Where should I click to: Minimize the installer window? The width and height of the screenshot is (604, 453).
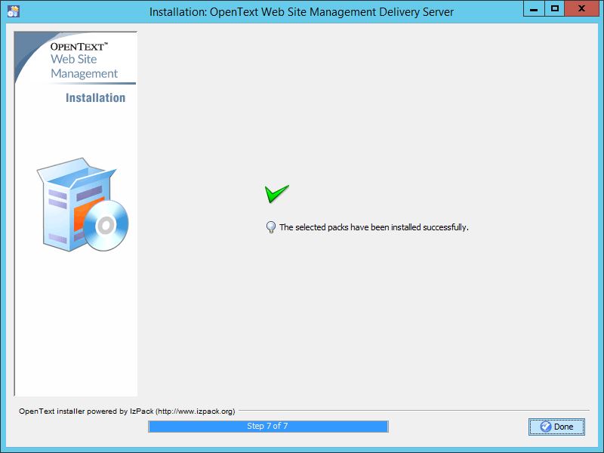click(x=534, y=8)
